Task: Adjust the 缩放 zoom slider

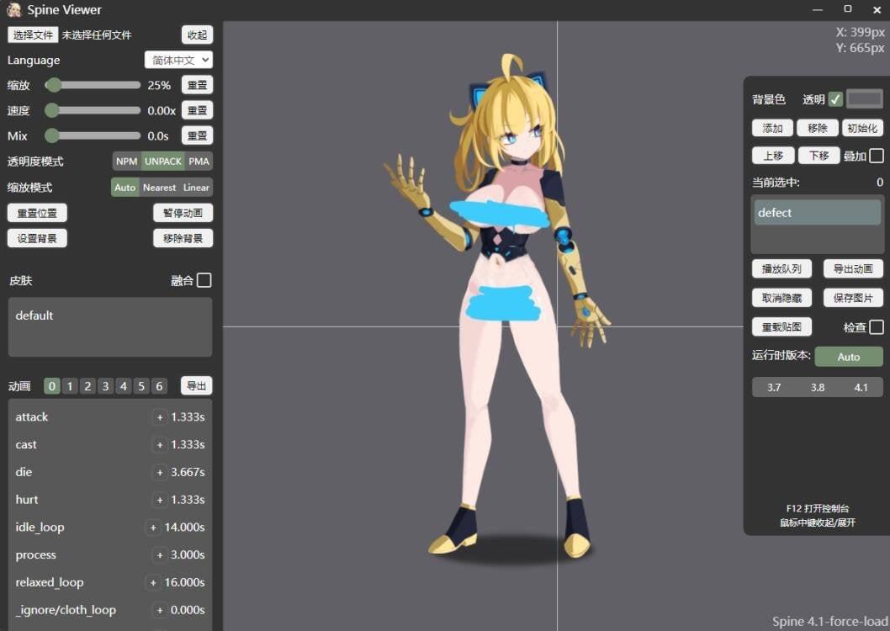Action: (x=93, y=85)
